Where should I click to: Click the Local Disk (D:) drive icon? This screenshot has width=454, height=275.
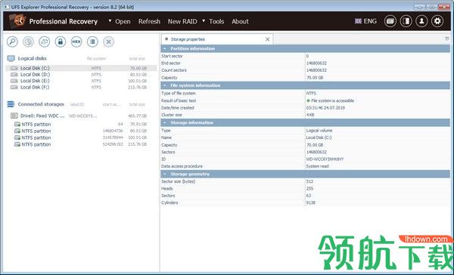pos(14,75)
